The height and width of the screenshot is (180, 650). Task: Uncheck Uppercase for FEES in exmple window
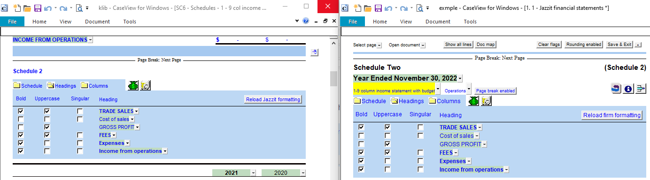point(387,152)
